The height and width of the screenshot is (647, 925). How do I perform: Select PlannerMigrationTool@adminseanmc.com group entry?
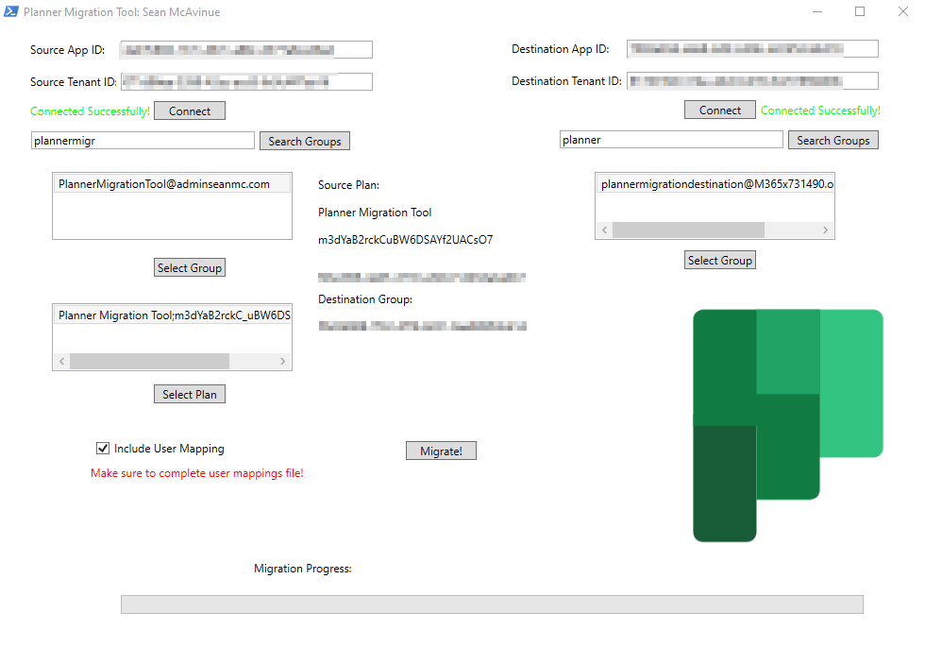(164, 184)
